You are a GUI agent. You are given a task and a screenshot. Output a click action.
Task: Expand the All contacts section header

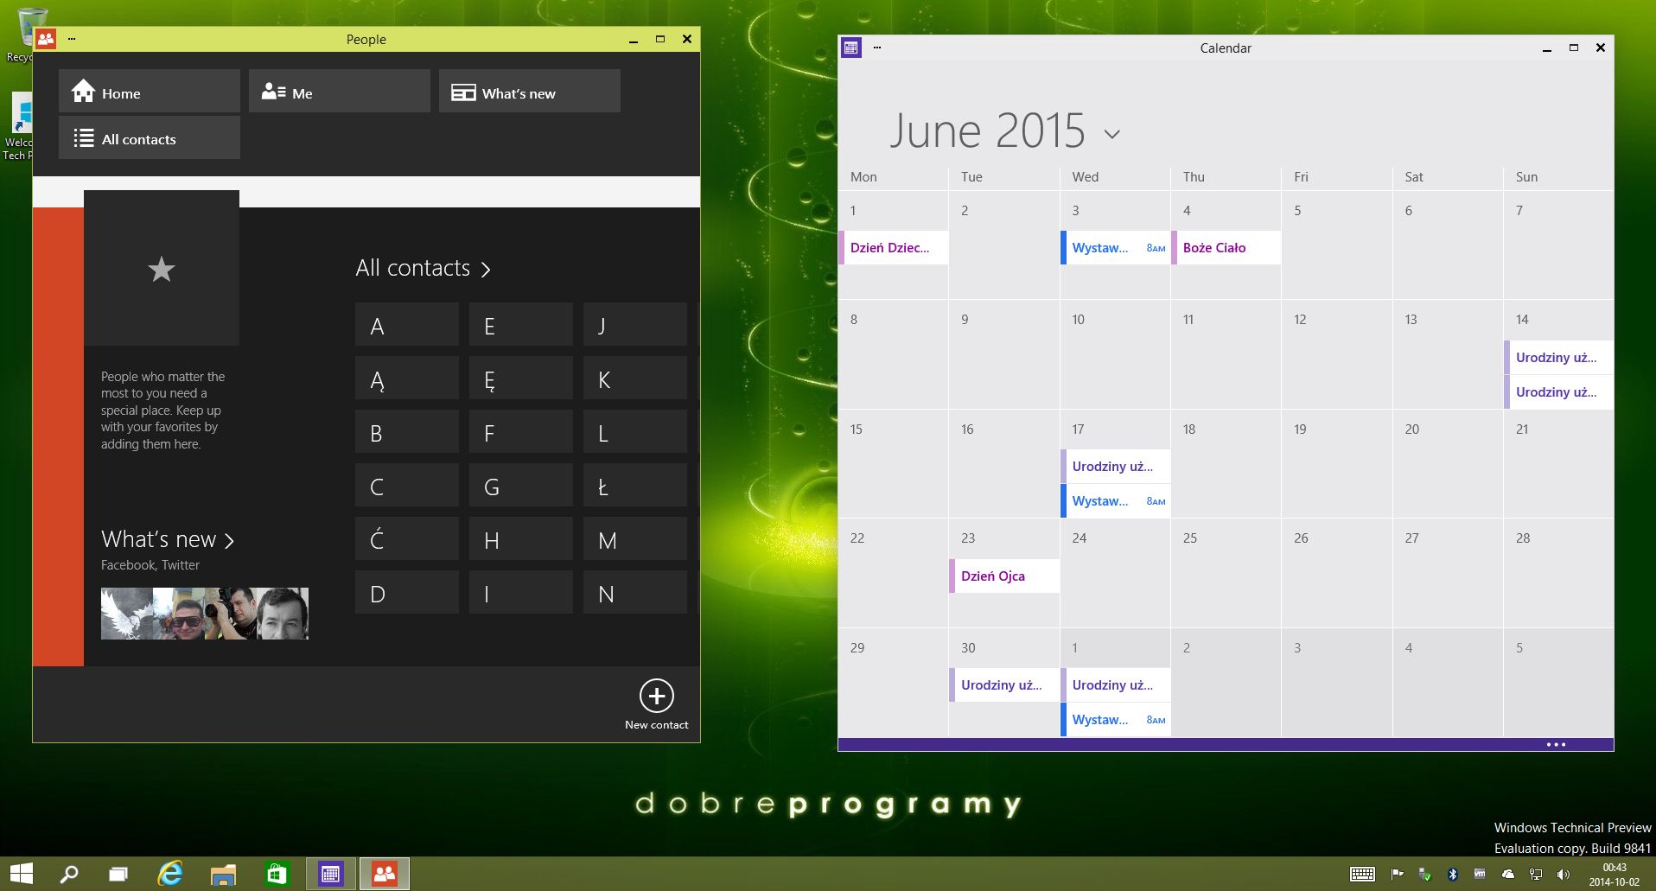(424, 268)
